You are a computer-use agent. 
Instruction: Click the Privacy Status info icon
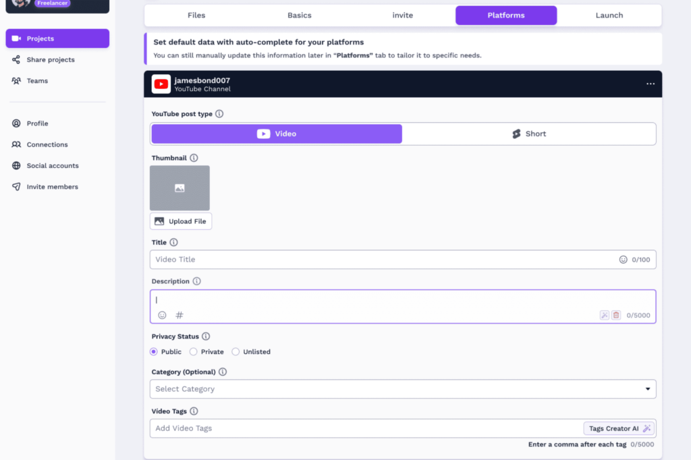point(206,336)
